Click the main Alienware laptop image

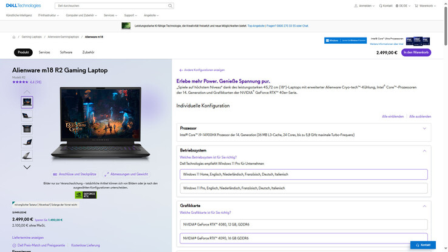100,123
